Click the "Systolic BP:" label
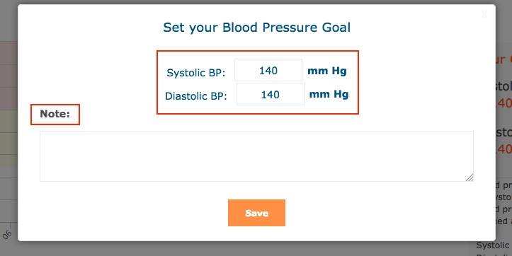The width and height of the screenshot is (512, 256). 196,73
